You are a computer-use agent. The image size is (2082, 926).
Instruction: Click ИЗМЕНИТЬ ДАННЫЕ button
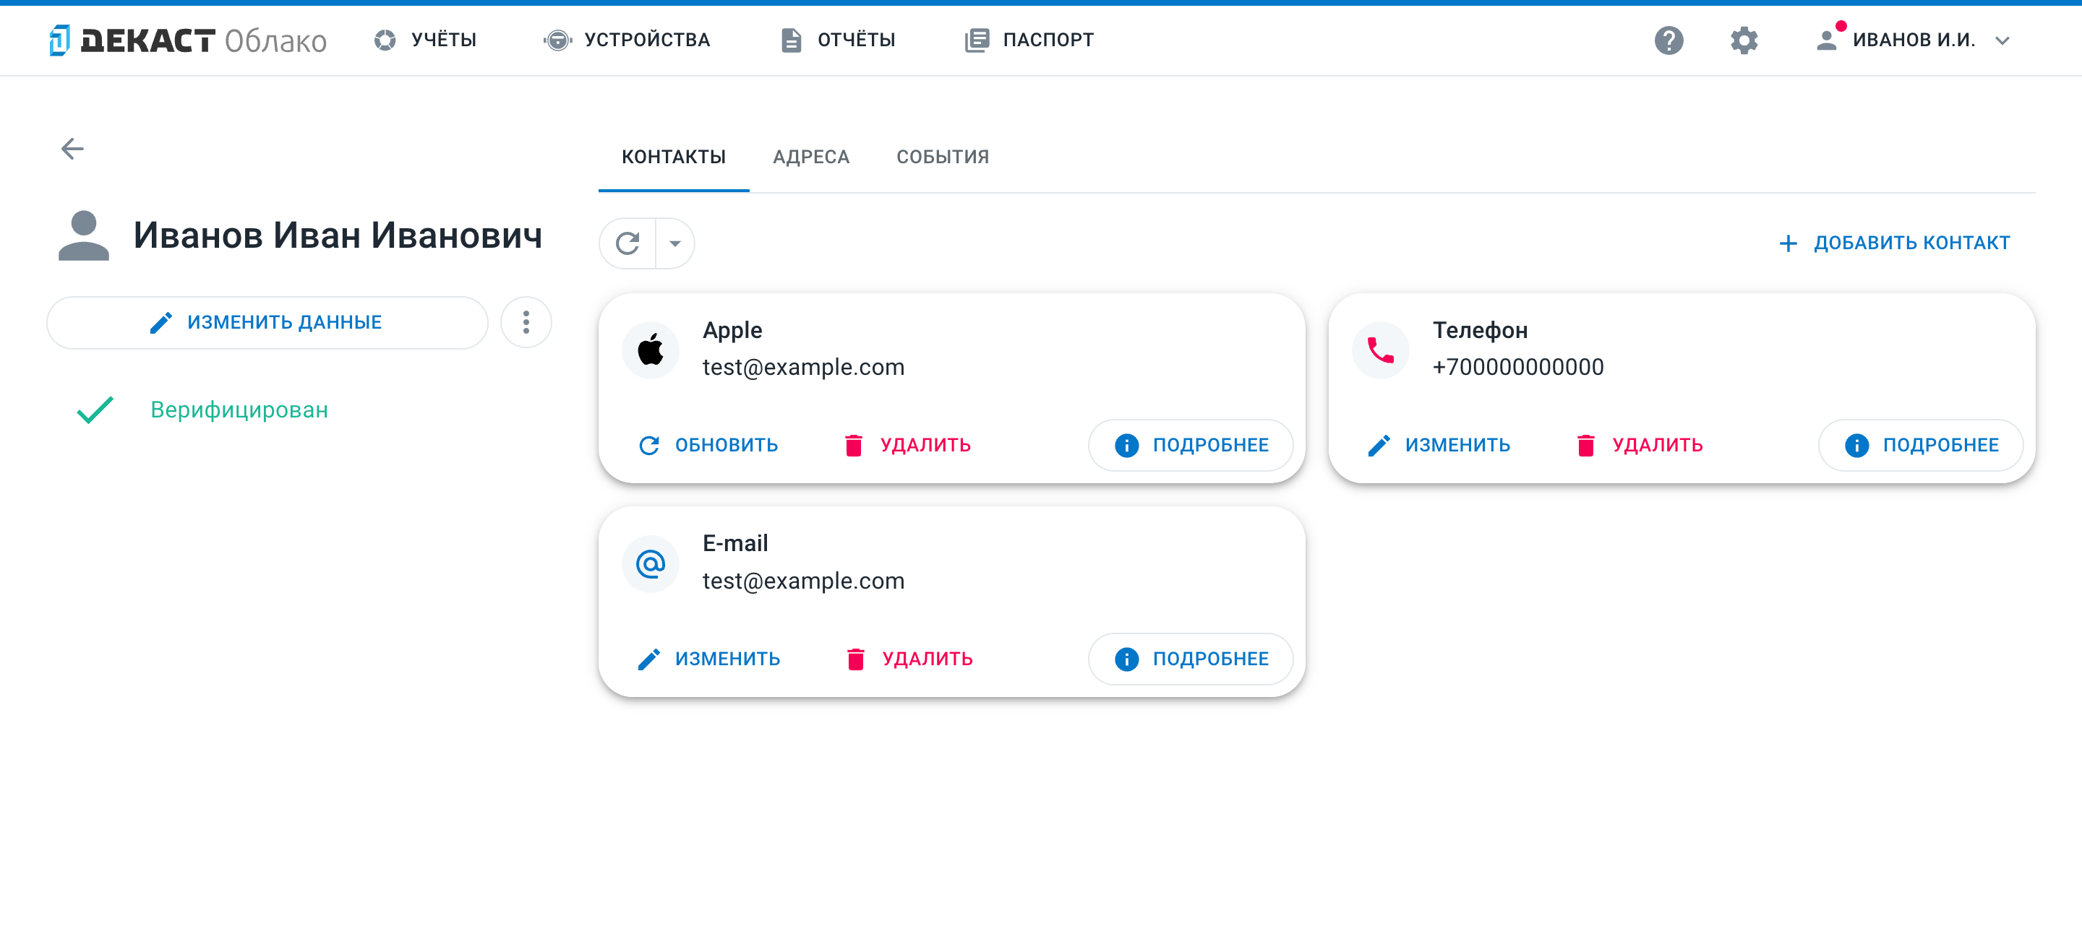tap(267, 322)
